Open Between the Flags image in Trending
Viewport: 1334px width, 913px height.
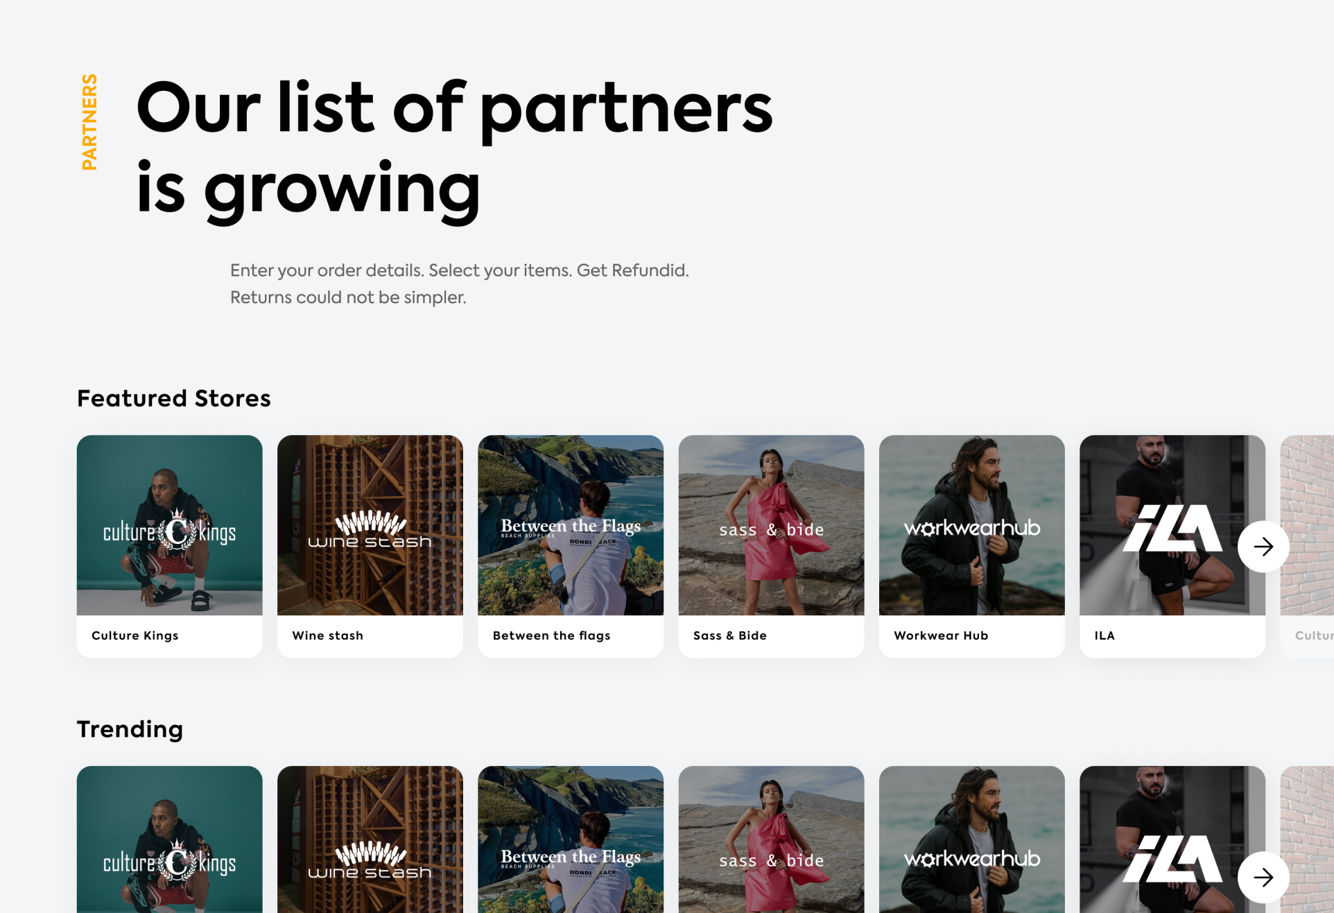[x=571, y=839]
